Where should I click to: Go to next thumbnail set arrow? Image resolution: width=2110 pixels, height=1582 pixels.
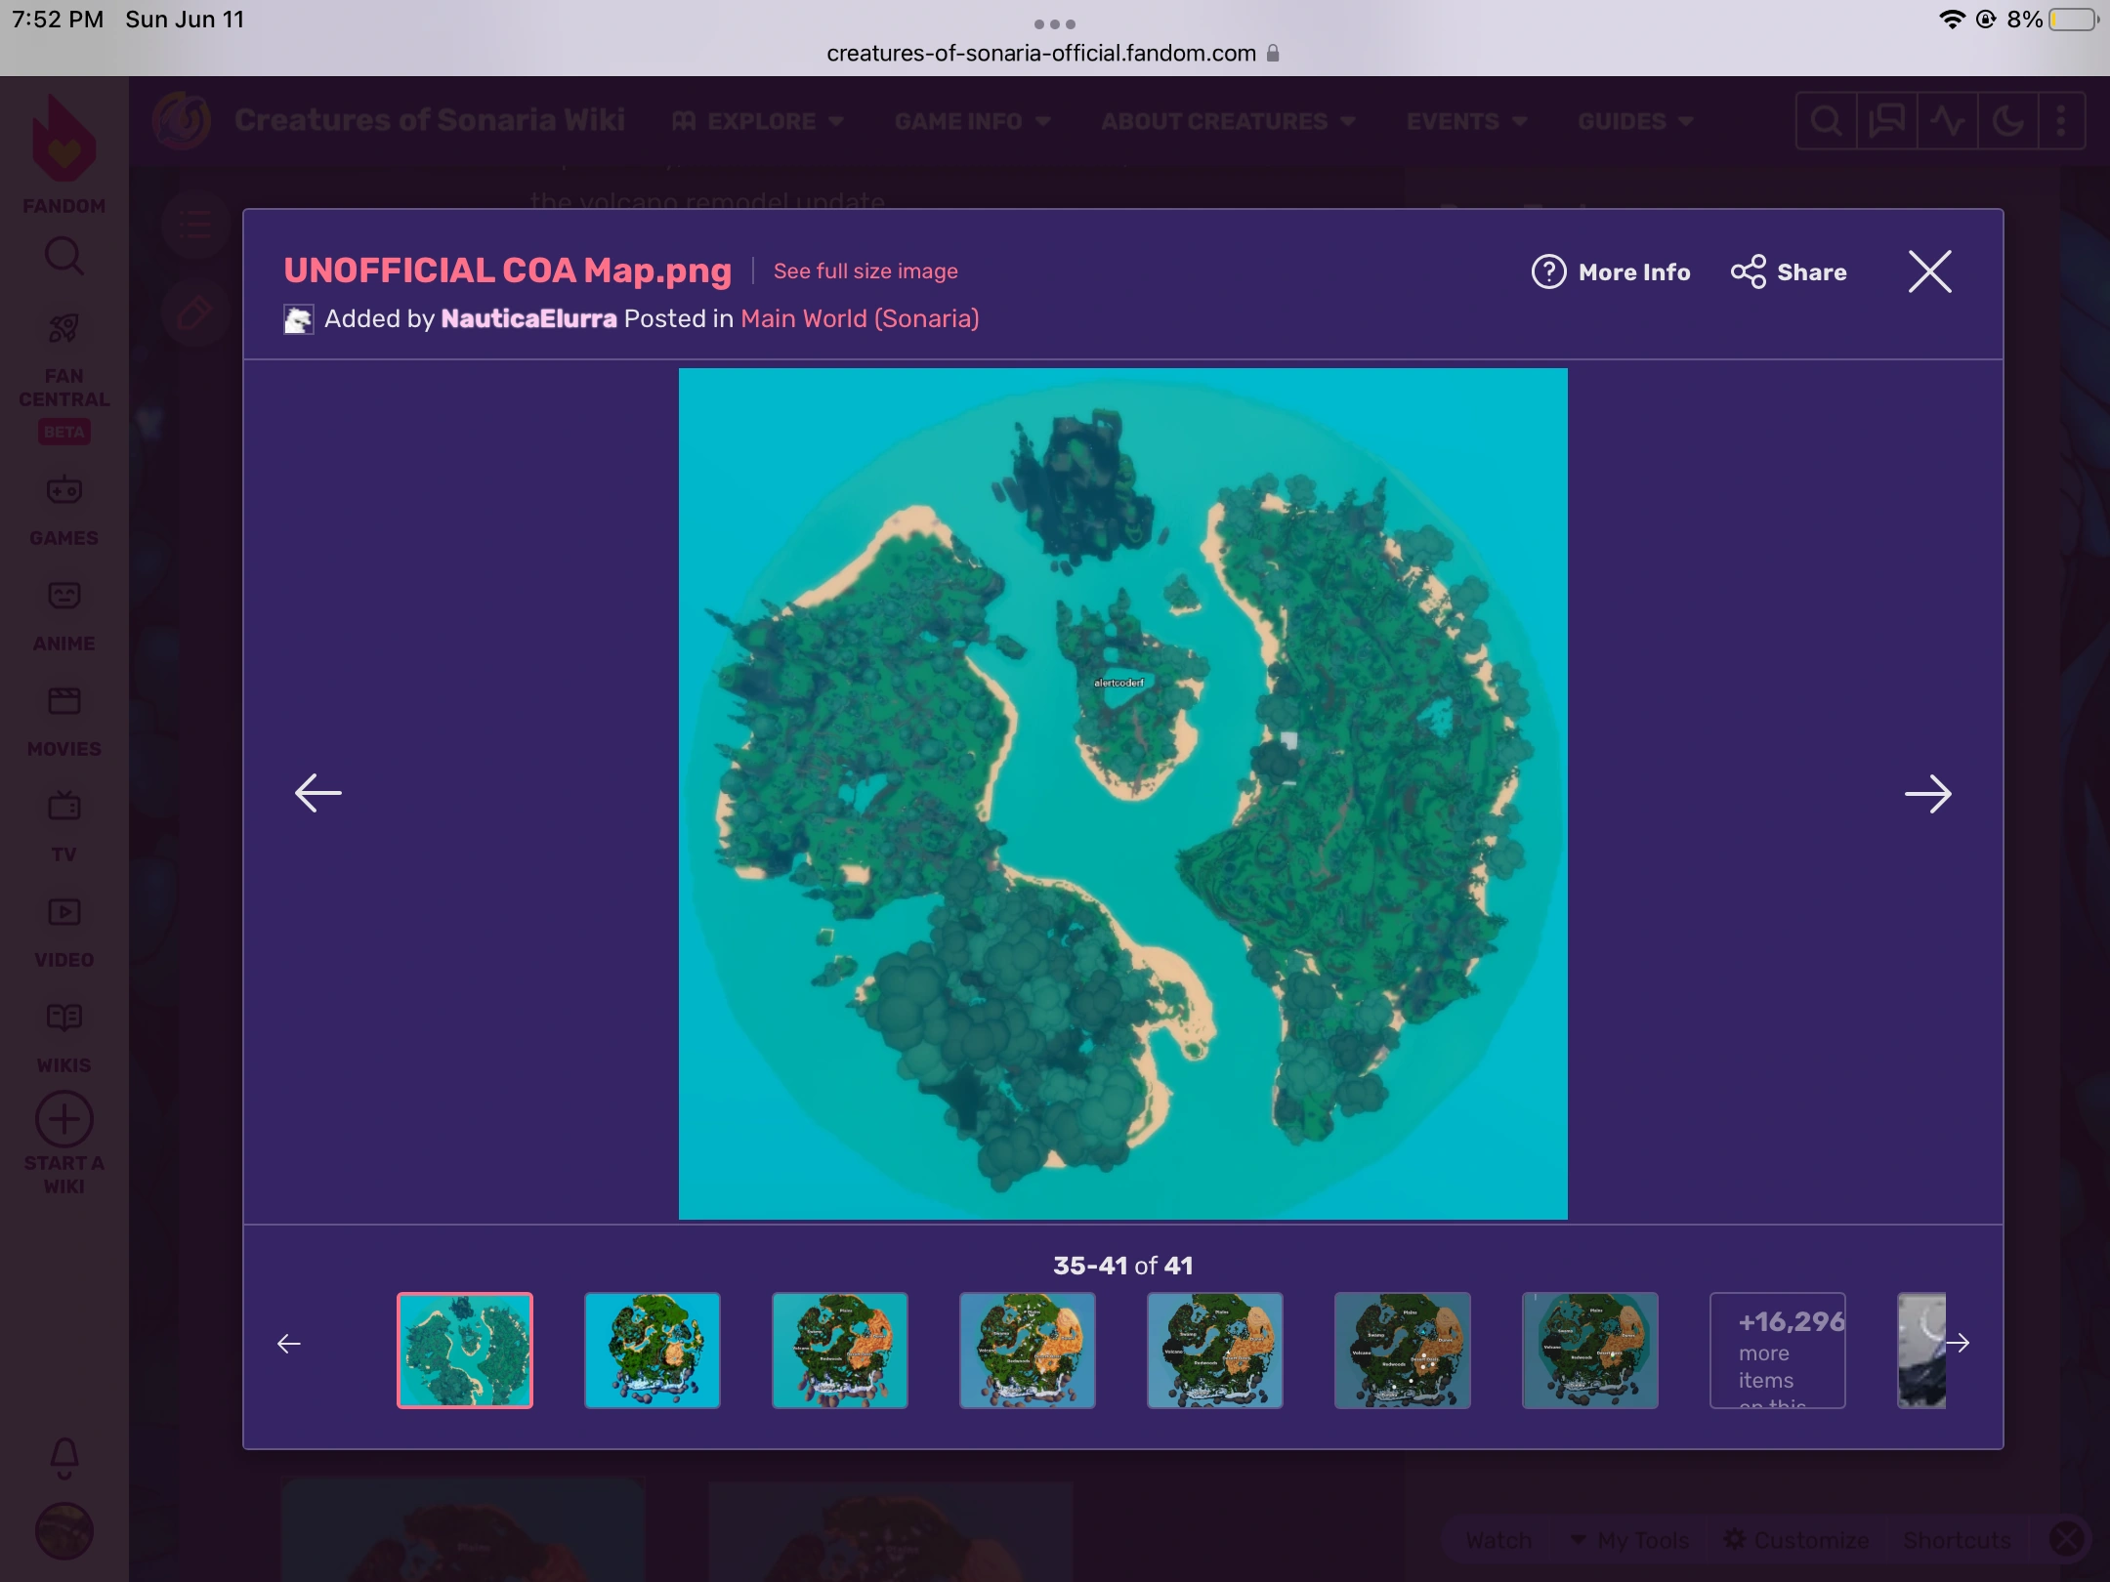[1958, 1344]
